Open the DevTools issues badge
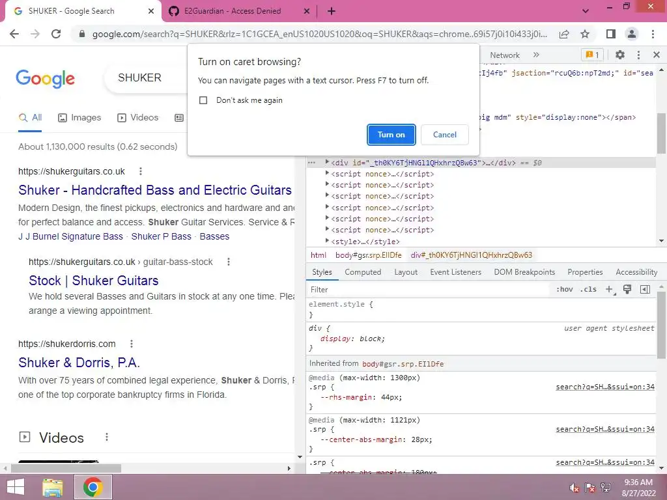This screenshot has height=500, width=667. click(592, 55)
